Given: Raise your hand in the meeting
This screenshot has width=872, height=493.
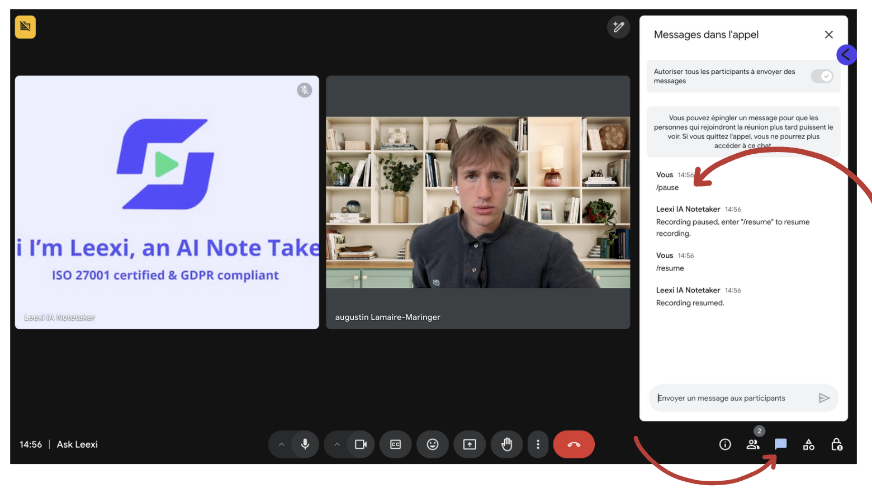Looking at the screenshot, I should [x=506, y=444].
